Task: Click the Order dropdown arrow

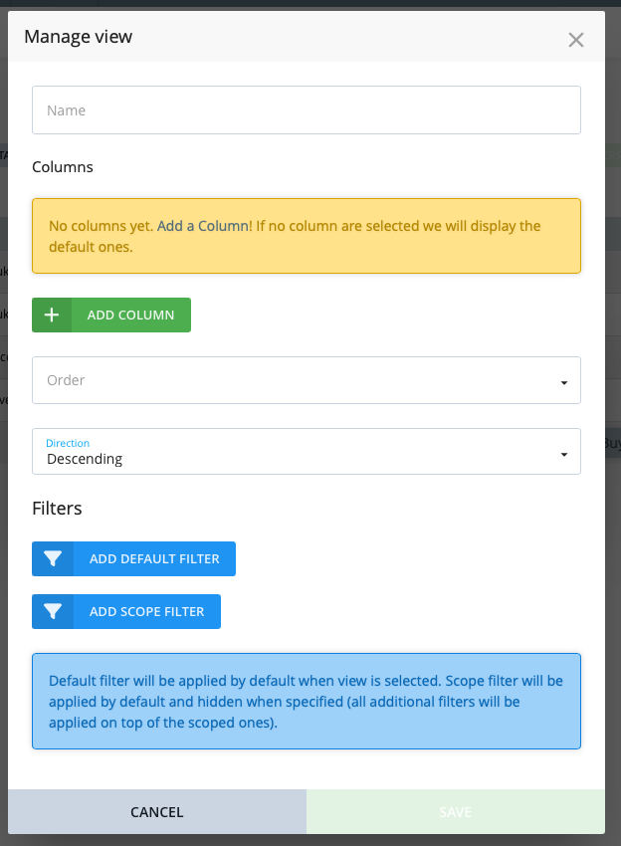Action: click(564, 382)
